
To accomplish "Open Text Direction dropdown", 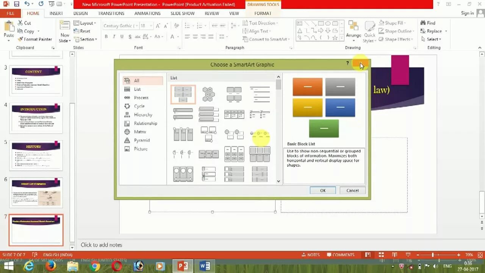I will (x=260, y=23).
